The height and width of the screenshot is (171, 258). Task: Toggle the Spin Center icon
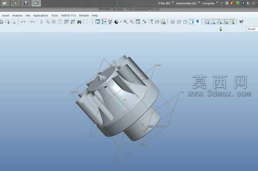point(104,22)
